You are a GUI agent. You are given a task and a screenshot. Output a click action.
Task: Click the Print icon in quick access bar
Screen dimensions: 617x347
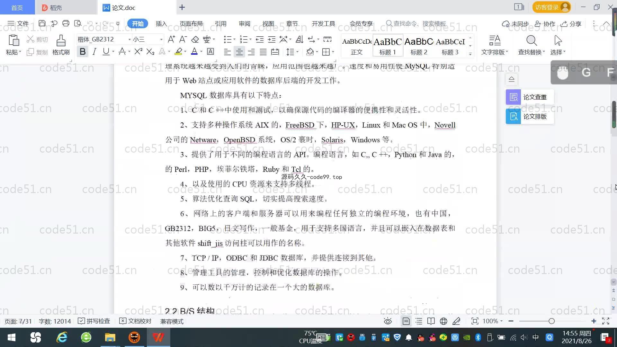[66, 23]
